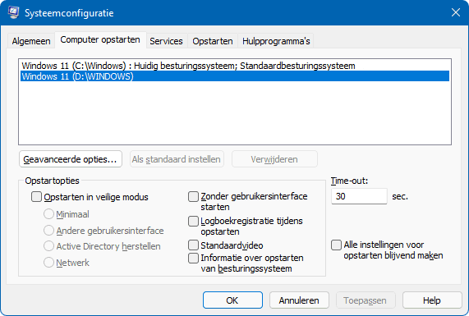Confirm with the OK button
Image resolution: width=469 pixels, height=316 pixels.
point(232,300)
